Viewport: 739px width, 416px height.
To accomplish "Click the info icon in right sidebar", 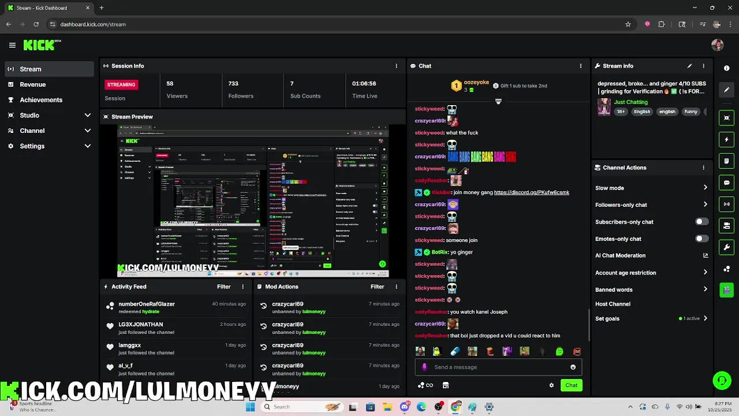I will [x=726, y=68].
